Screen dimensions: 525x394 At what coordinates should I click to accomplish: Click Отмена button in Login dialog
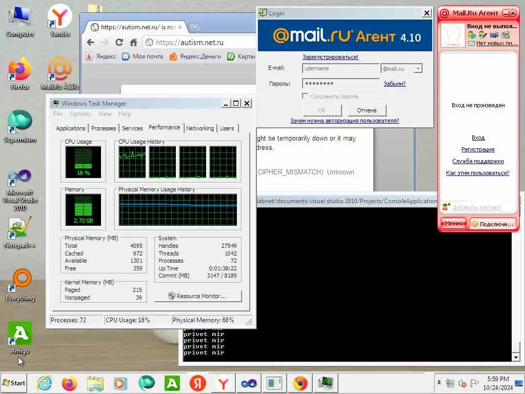[367, 110]
